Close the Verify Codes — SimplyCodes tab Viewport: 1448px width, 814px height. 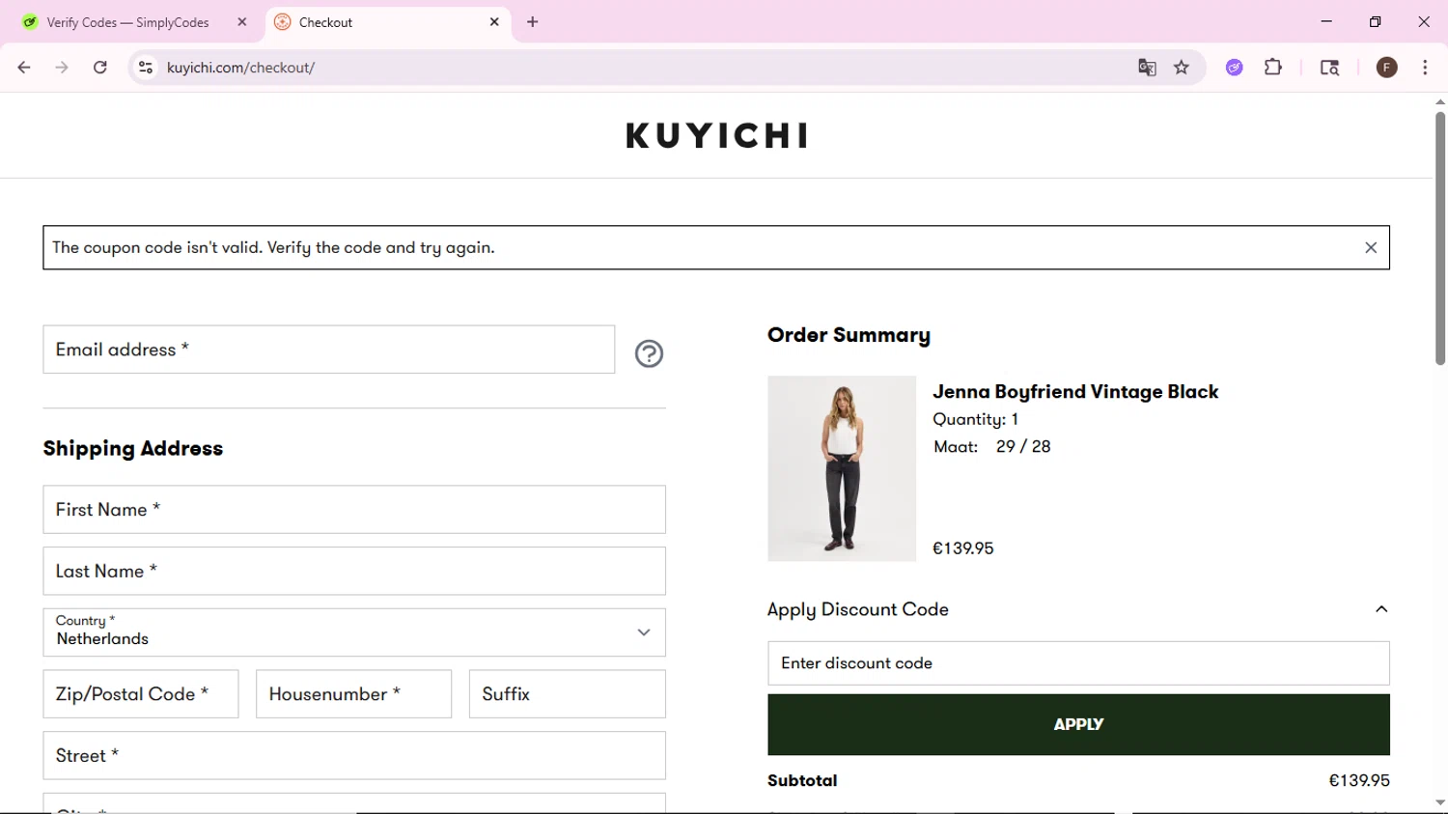242,22
